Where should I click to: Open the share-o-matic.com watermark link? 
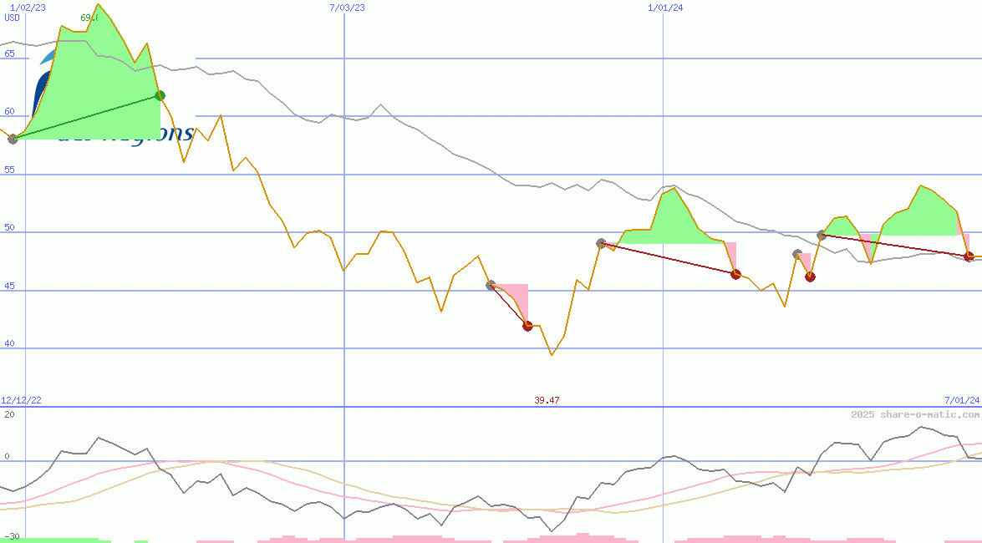915,414
